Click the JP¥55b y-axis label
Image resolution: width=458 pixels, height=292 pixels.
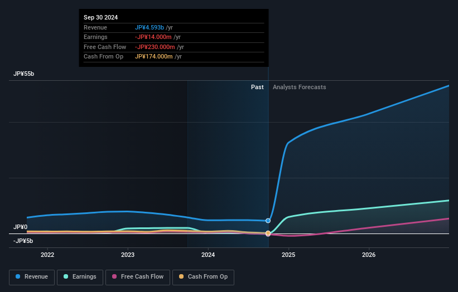pos(23,74)
